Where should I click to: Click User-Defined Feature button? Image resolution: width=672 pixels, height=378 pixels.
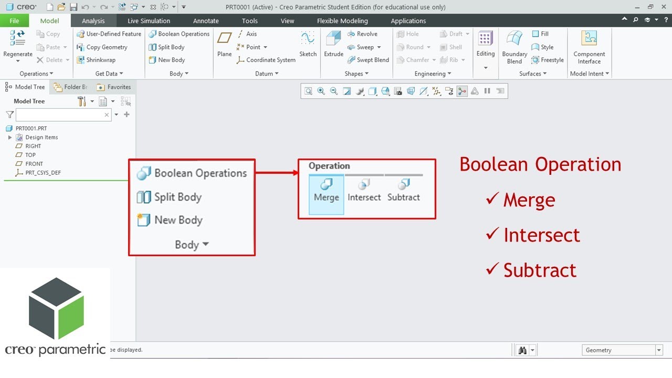tap(109, 34)
